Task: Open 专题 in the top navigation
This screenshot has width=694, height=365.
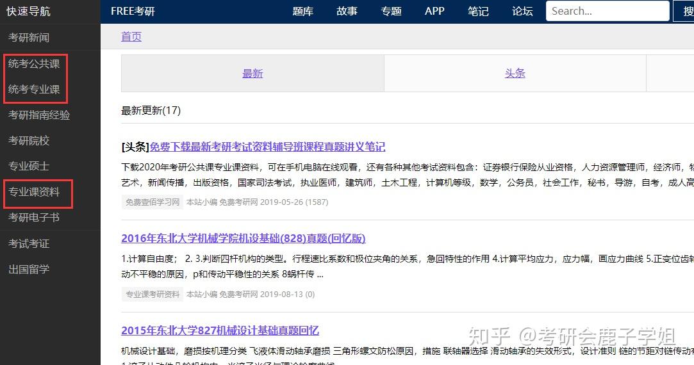Action: [x=392, y=11]
